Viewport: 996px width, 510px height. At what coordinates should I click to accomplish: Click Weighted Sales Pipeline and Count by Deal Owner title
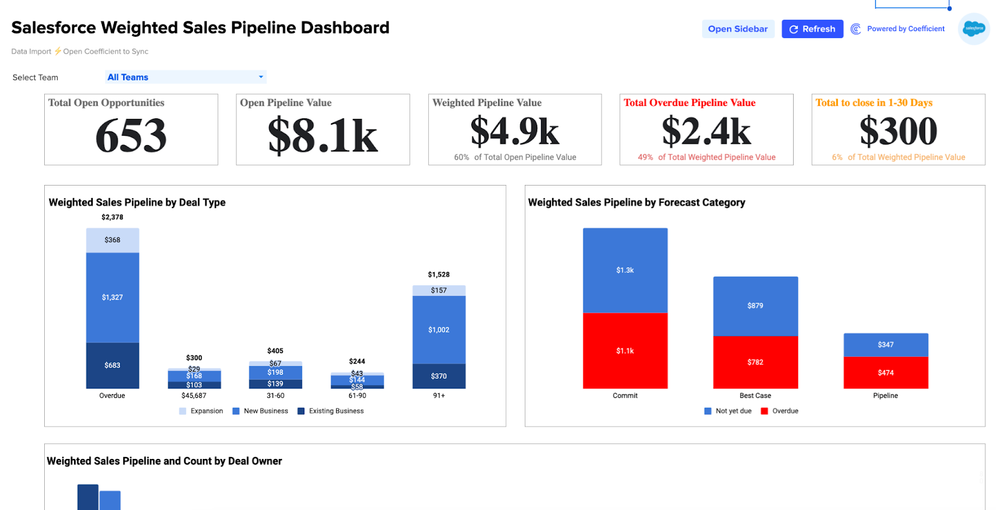click(164, 461)
